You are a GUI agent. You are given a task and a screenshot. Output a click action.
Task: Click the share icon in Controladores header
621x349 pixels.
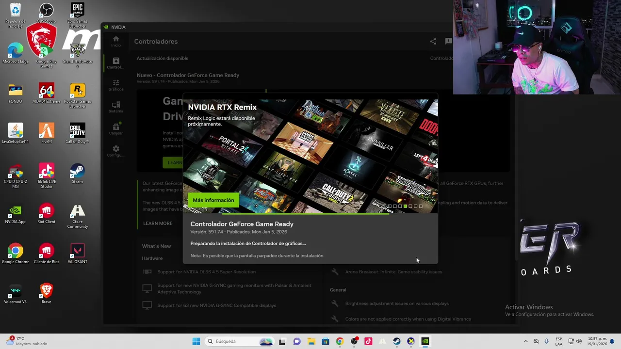point(433,41)
